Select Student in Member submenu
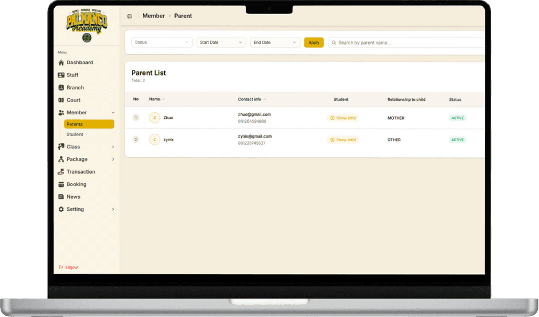The image size is (539, 317). tap(75, 134)
